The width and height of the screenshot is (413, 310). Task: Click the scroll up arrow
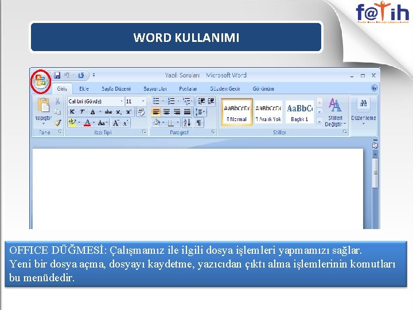375,154
